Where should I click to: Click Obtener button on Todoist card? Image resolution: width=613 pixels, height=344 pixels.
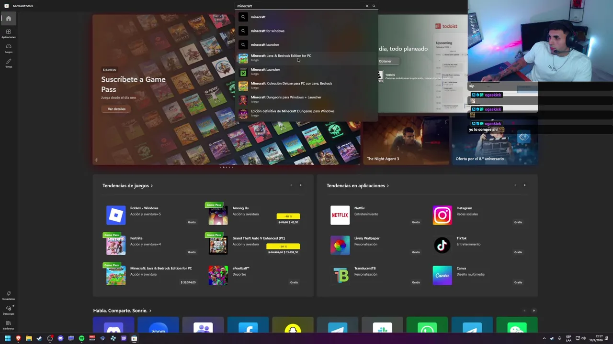pos(385,61)
